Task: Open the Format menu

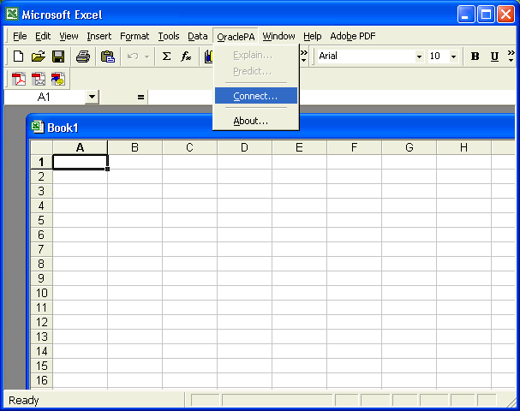Action: (134, 36)
